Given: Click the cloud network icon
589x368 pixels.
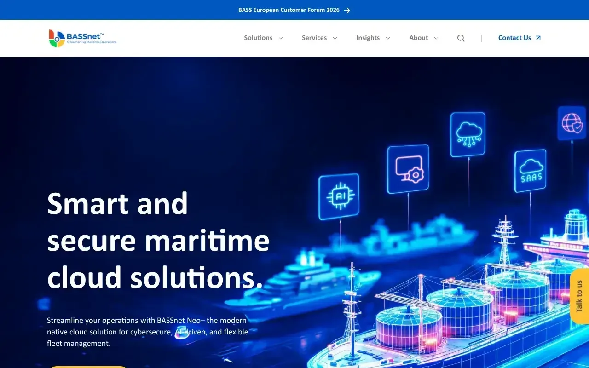Looking at the screenshot, I should [468, 134].
